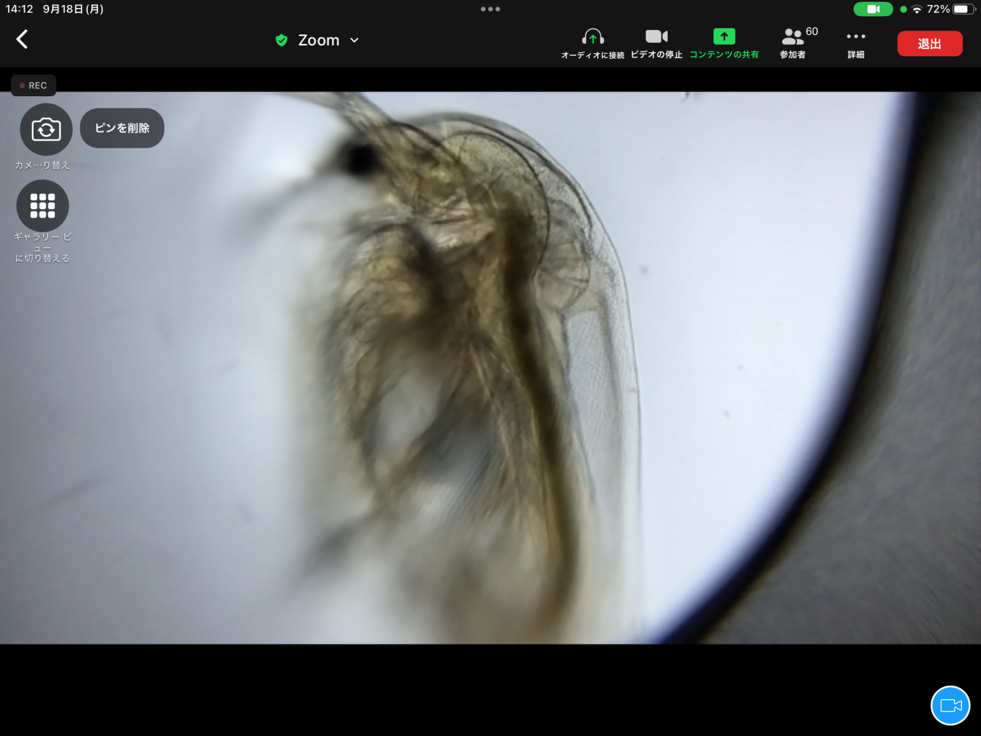The width and height of the screenshot is (981, 736).
Task: Tap the blue floating video camera button
Action: 950,705
